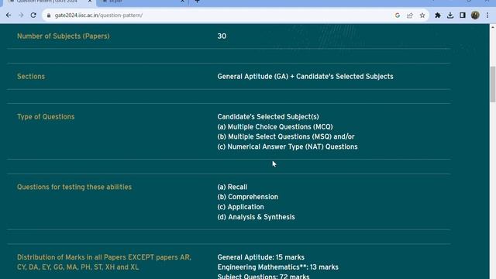
Task: Click the forward navigation arrow
Action: point(21,15)
